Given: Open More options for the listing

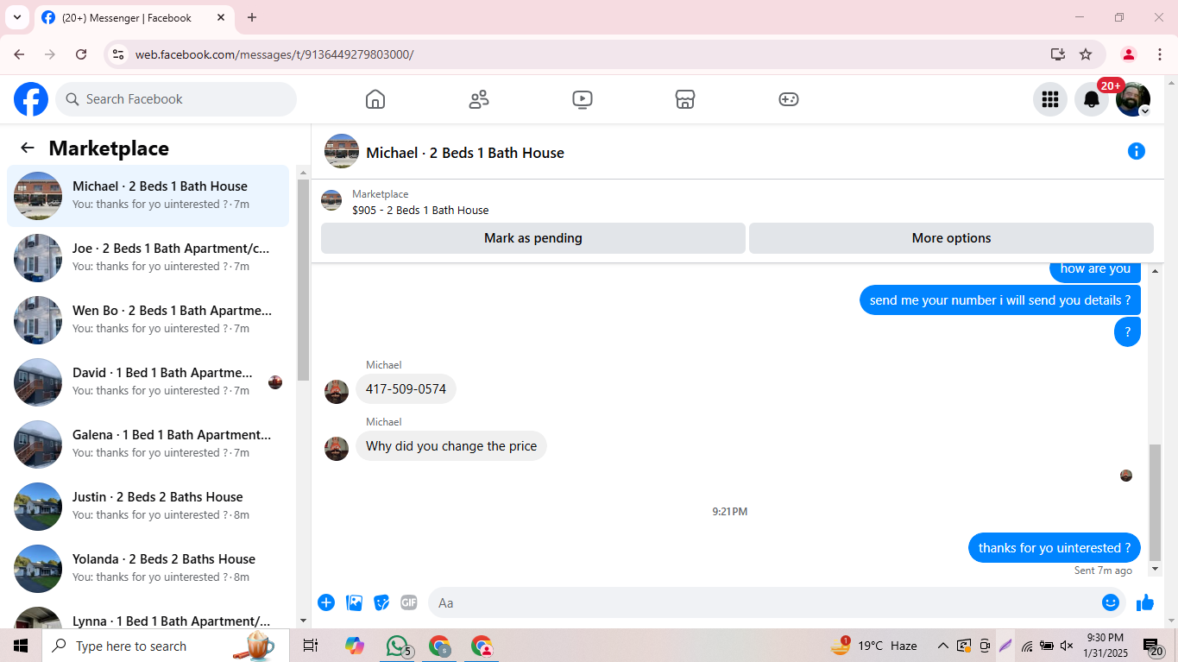Looking at the screenshot, I should point(951,238).
